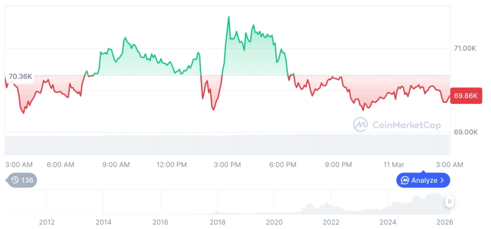Click the 2016 mark on range timeline
The height and width of the screenshot is (229, 491).
(160, 222)
